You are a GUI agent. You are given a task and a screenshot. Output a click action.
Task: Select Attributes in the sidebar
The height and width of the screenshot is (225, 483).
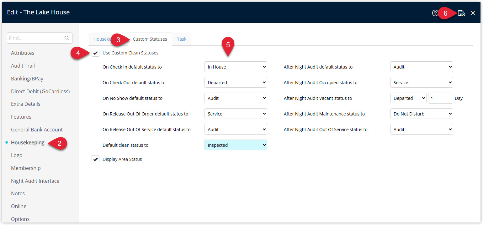tap(23, 53)
